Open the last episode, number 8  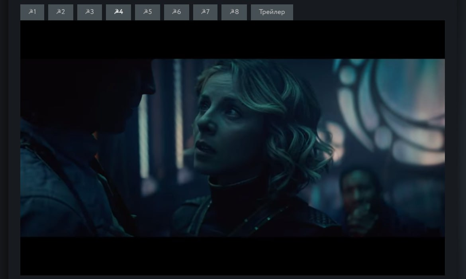pos(234,12)
